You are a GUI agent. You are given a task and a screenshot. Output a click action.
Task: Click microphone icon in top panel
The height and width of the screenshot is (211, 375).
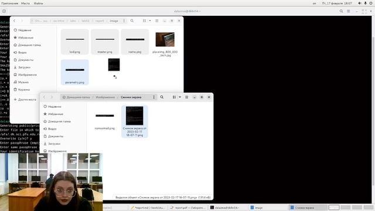coord(365,3)
